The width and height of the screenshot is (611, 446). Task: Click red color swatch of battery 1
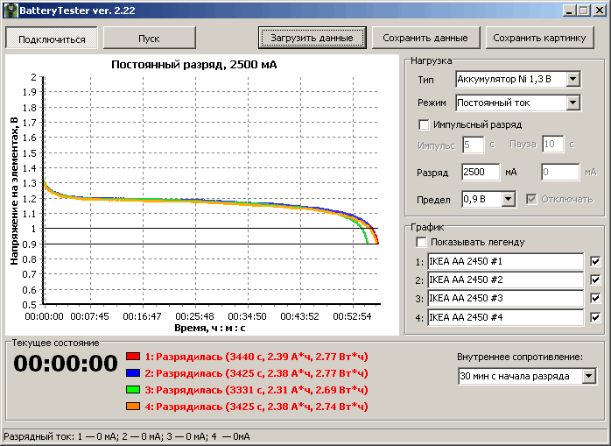133,357
